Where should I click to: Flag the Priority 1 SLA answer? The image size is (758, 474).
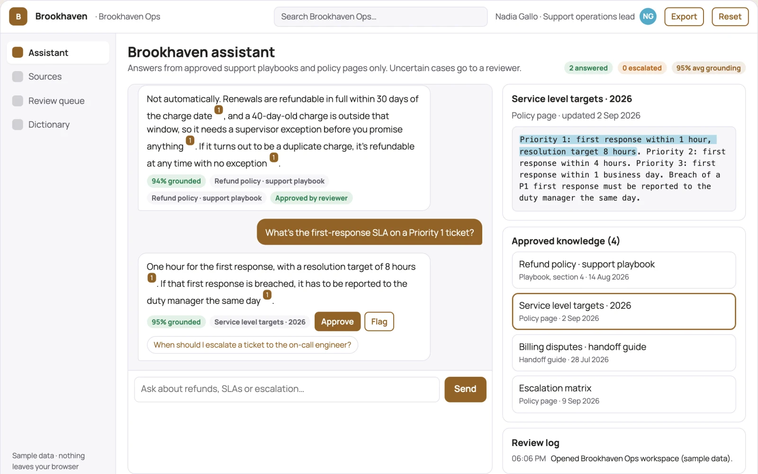(x=379, y=321)
